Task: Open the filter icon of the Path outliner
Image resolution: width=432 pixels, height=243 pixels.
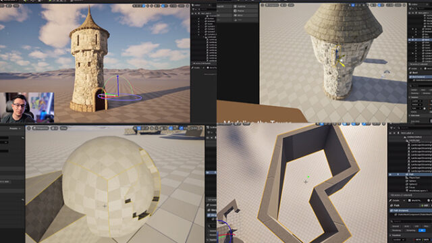Action: pos(391,128)
